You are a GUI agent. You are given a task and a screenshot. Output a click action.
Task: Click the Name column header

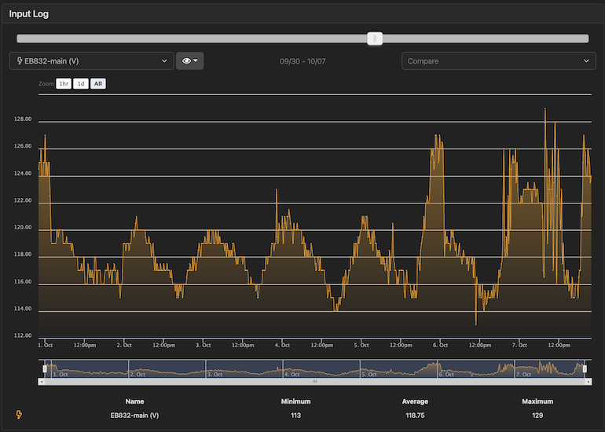coord(134,401)
